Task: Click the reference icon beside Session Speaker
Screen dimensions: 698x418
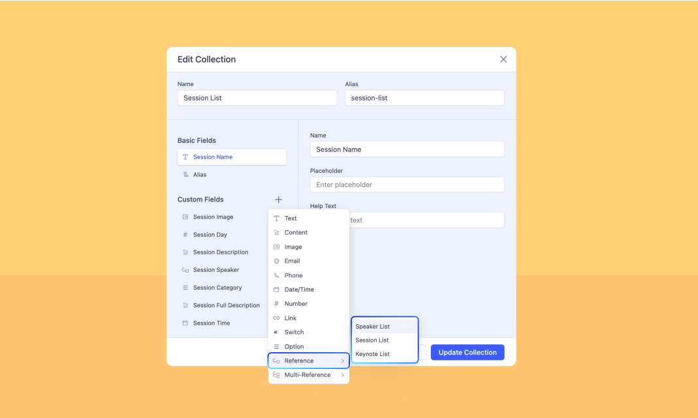Action: tap(185, 270)
